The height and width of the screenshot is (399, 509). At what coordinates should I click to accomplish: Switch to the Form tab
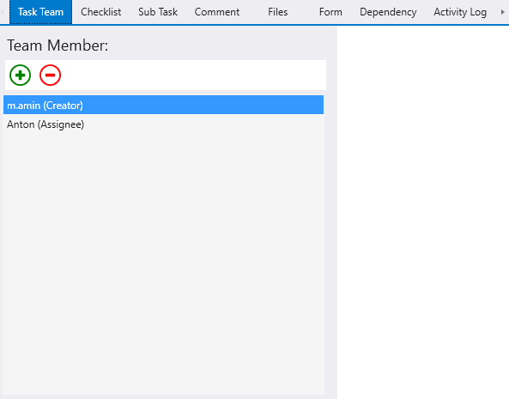point(330,12)
